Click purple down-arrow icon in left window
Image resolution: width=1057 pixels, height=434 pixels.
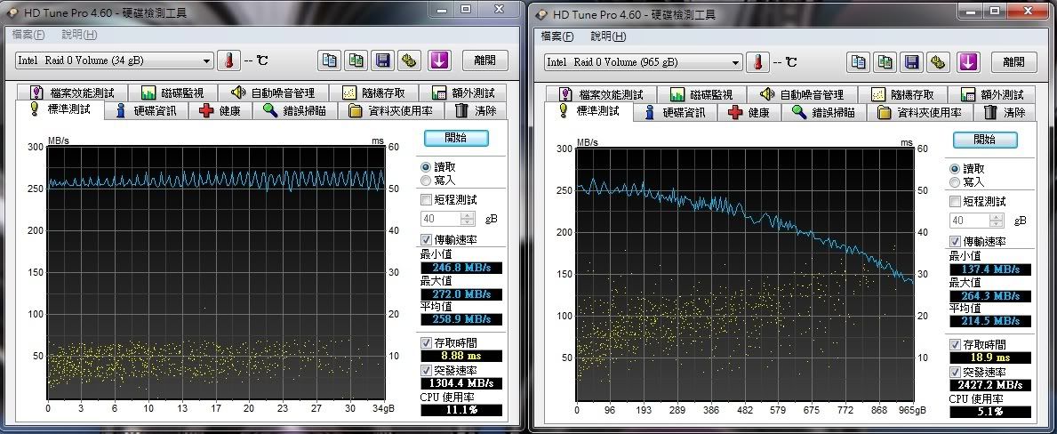439,60
